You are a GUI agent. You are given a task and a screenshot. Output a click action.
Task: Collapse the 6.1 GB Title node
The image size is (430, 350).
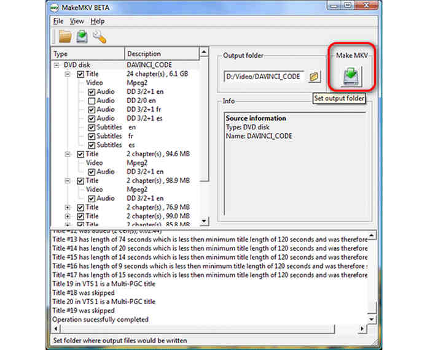[x=68, y=74]
